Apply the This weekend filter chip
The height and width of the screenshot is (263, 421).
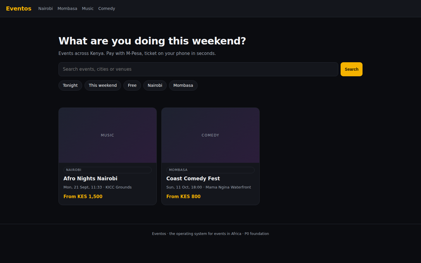pyautogui.click(x=103, y=85)
